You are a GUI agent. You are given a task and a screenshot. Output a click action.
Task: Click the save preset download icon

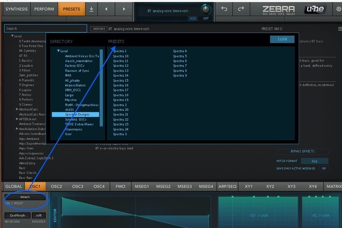tap(91, 9)
